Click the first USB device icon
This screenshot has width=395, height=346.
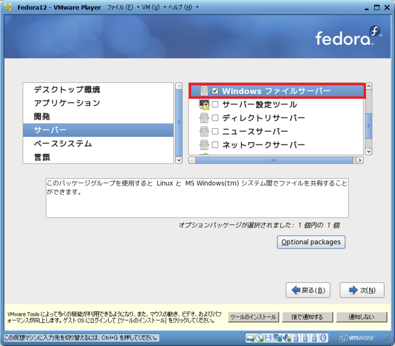pyautogui.click(x=295, y=338)
